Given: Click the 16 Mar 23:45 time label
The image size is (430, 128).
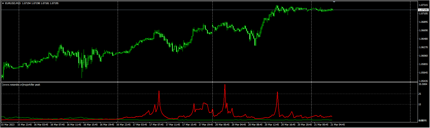Looking at the screenshot, I should point(124,125).
